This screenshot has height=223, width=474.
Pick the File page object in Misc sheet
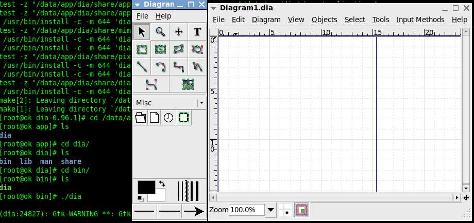click(x=155, y=118)
